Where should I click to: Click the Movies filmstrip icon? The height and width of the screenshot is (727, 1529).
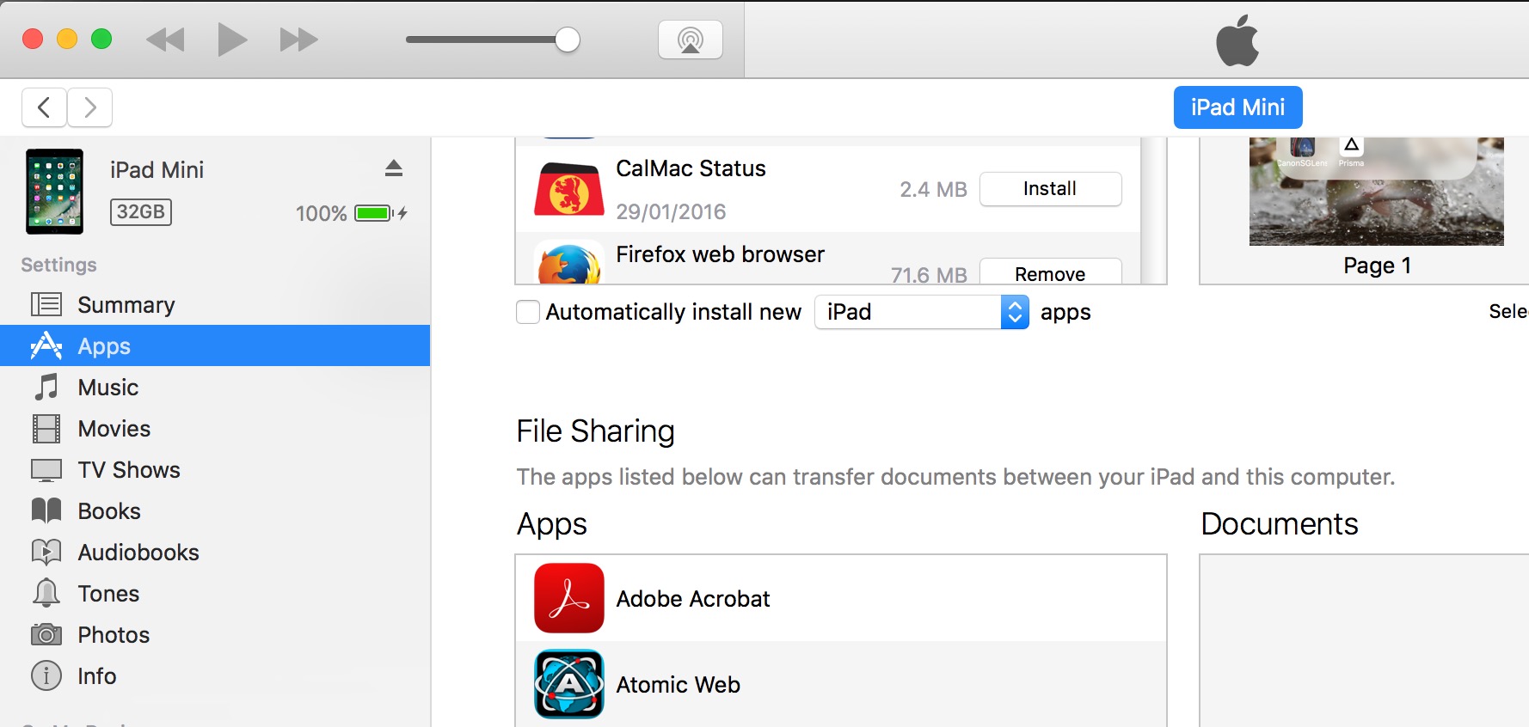(46, 428)
